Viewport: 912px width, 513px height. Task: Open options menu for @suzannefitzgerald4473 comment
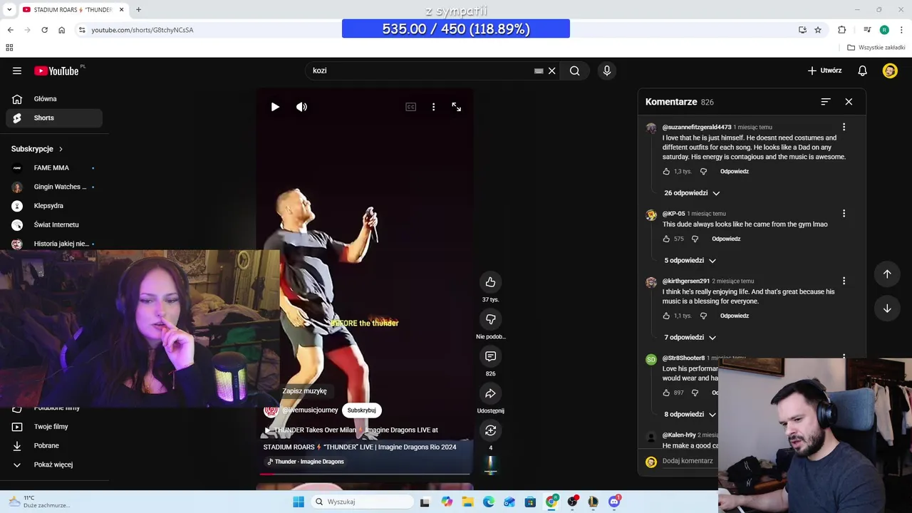(x=844, y=128)
